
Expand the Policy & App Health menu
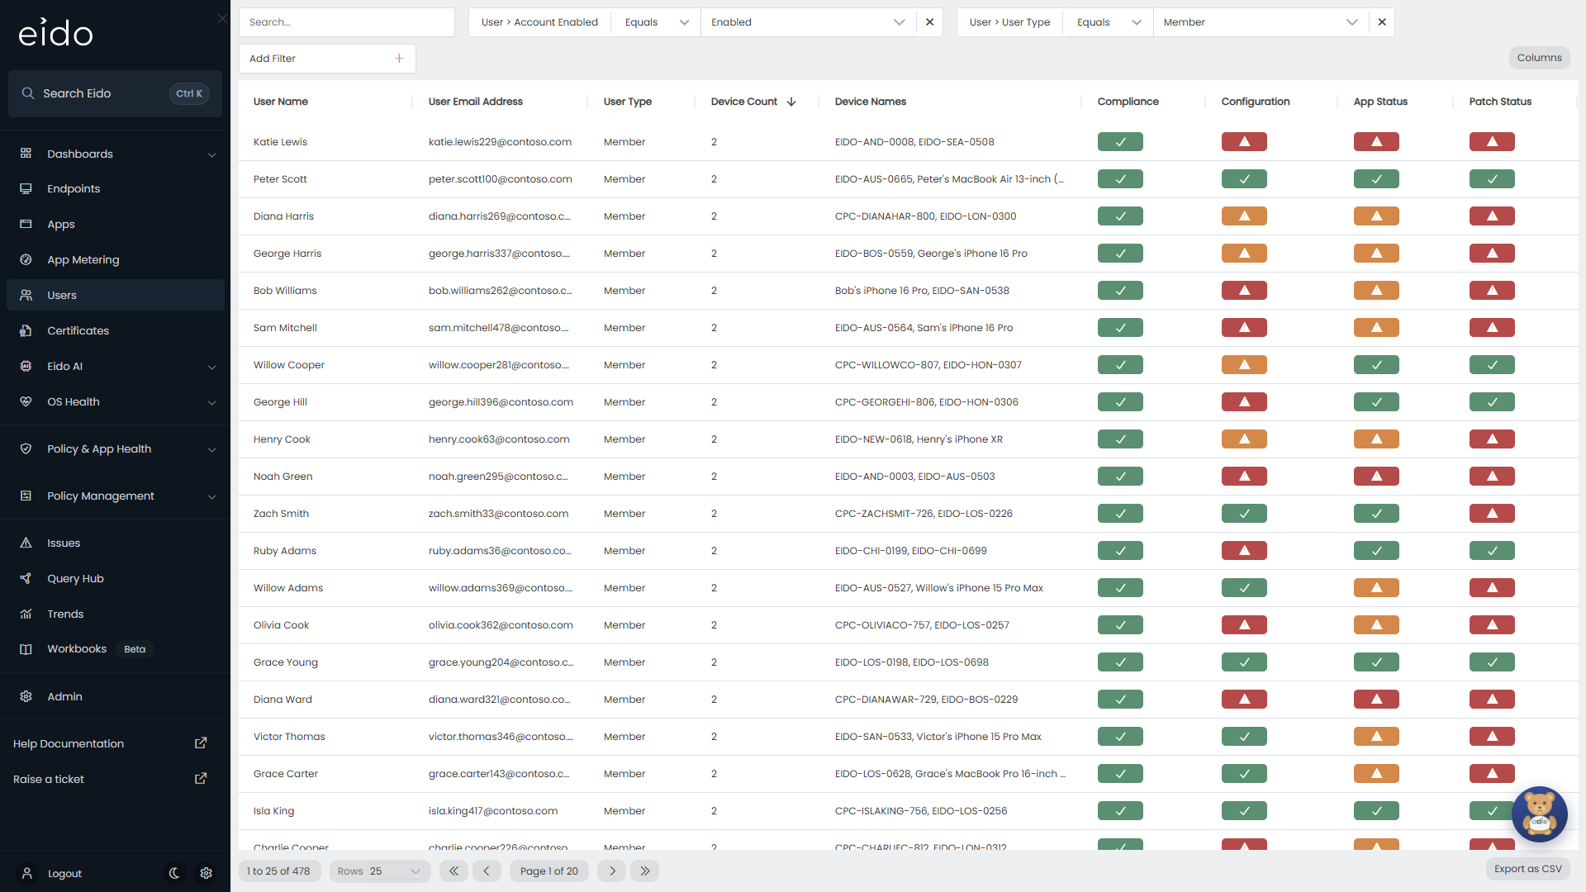116,448
